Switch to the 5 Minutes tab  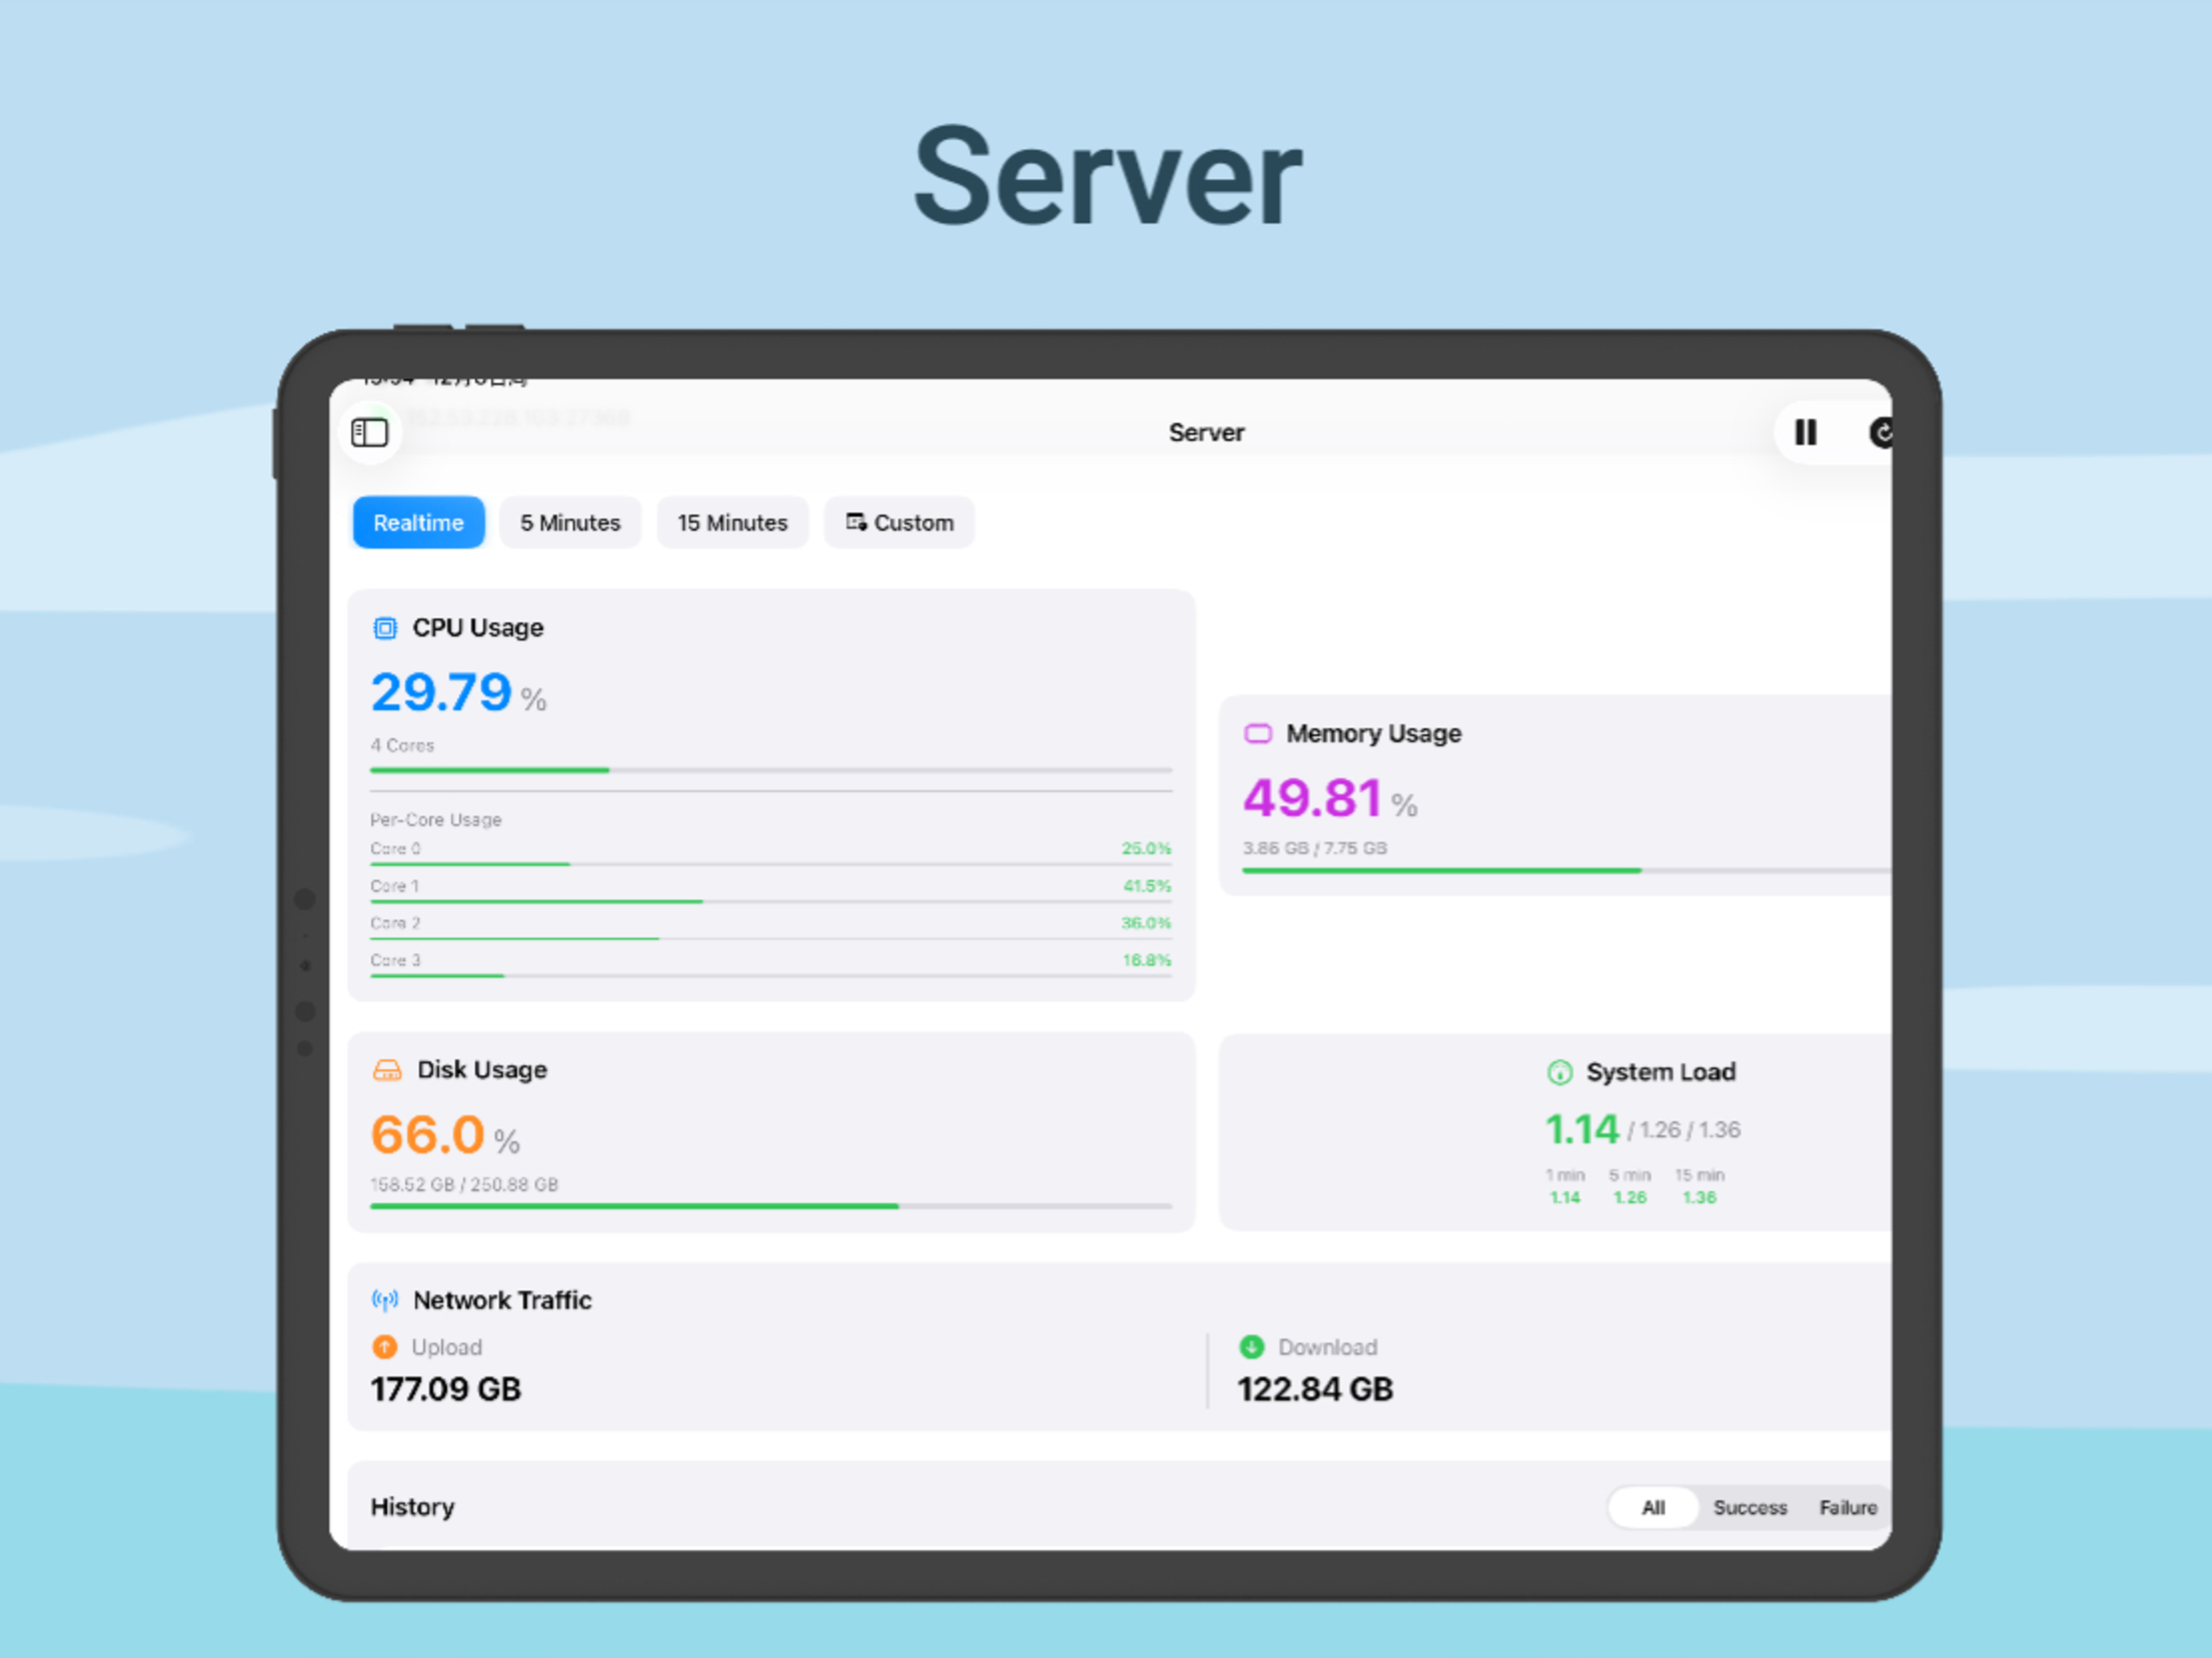point(570,522)
